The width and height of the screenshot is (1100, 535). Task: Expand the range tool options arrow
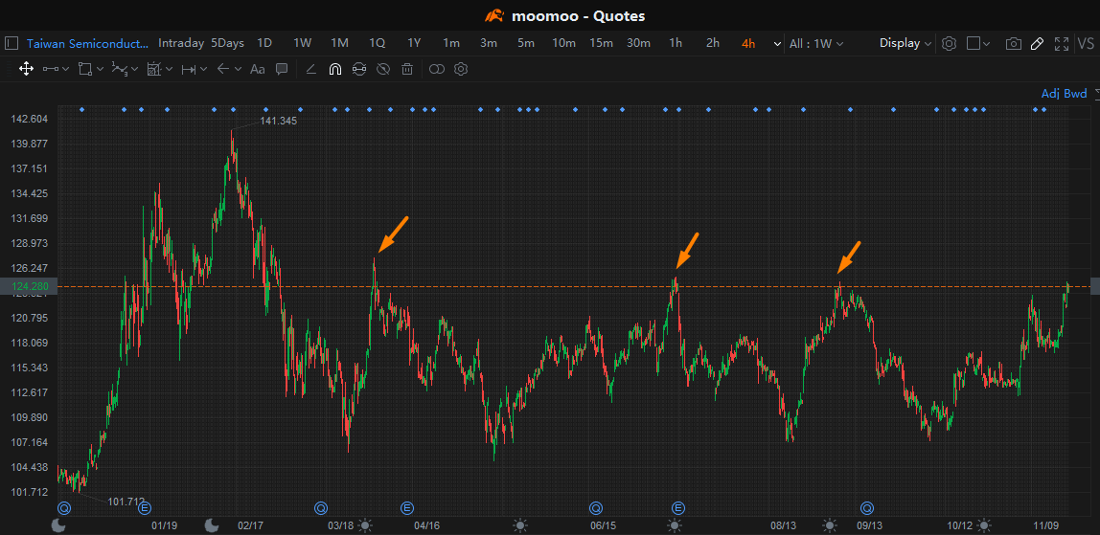pos(203,69)
